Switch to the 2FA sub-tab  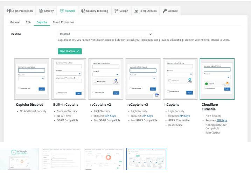(28, 22)
